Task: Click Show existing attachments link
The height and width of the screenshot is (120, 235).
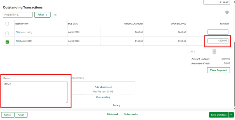Action: click(x=103, y=97)
